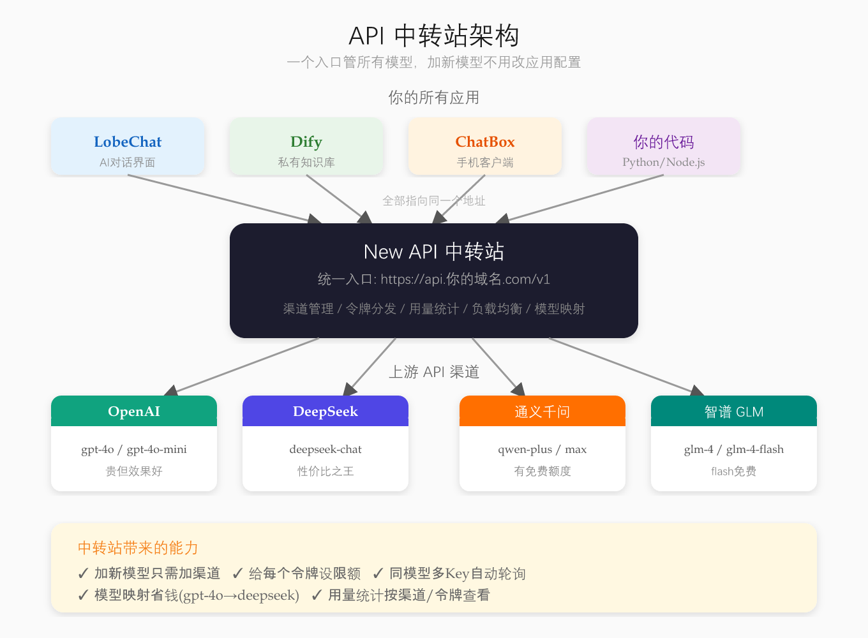The width and height of the screenshot is (868, 638).
Task: Select the Dify private knowledge base card
Action: (x=306, y=146)
